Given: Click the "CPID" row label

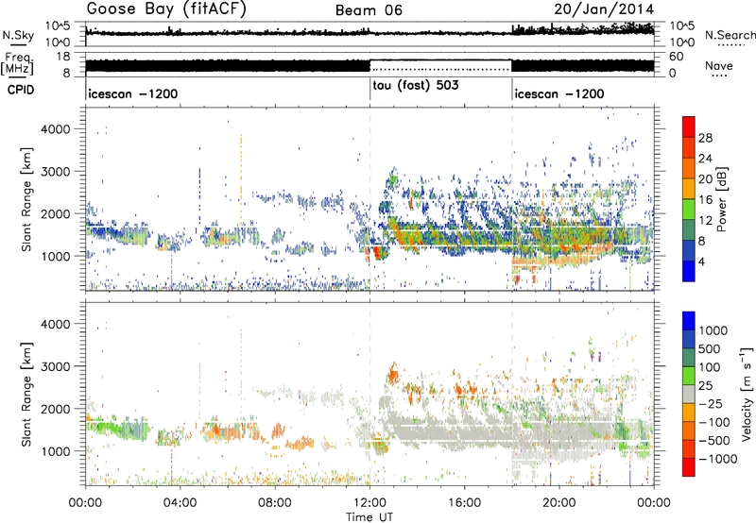Looking at the screenshot, I should [x=21, y=90].
